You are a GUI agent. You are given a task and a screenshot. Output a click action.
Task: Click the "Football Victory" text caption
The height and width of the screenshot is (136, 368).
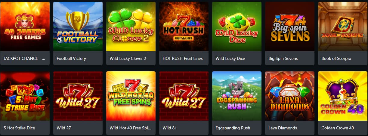point(71,58)
